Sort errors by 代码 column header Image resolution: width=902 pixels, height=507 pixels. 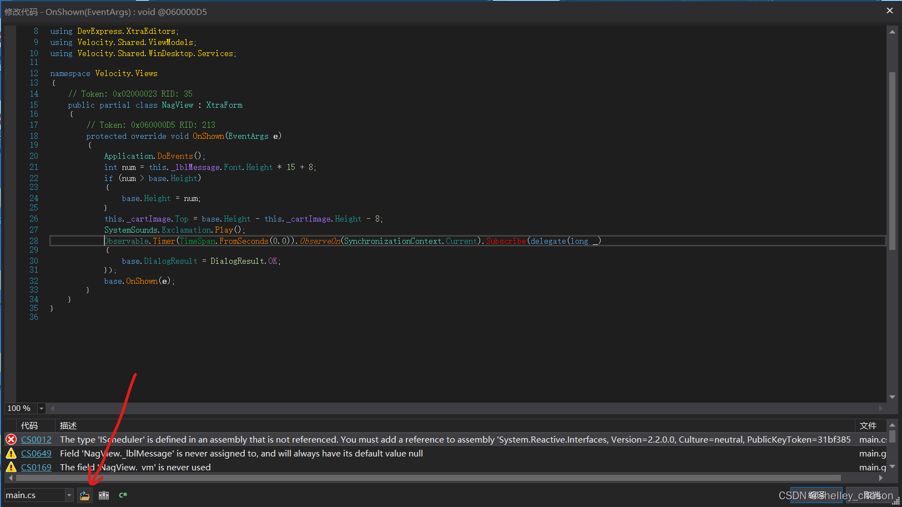29,426
